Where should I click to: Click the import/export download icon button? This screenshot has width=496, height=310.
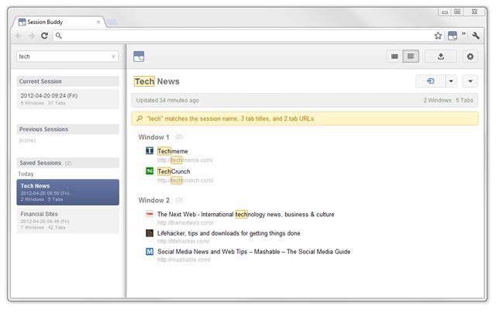point(441,57)
